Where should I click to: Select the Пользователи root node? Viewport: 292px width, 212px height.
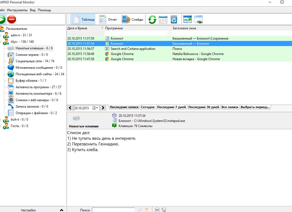(x=16, y=29)
